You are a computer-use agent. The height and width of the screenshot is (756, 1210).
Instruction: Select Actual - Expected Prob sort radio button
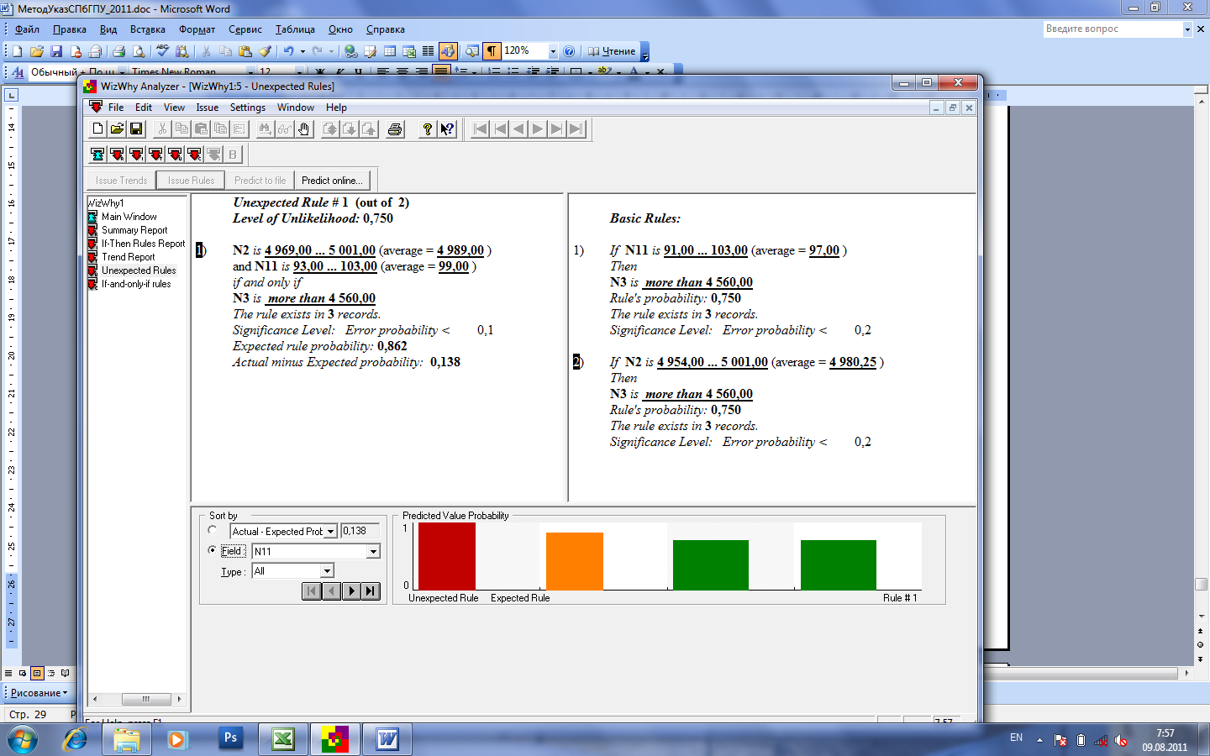213,530
